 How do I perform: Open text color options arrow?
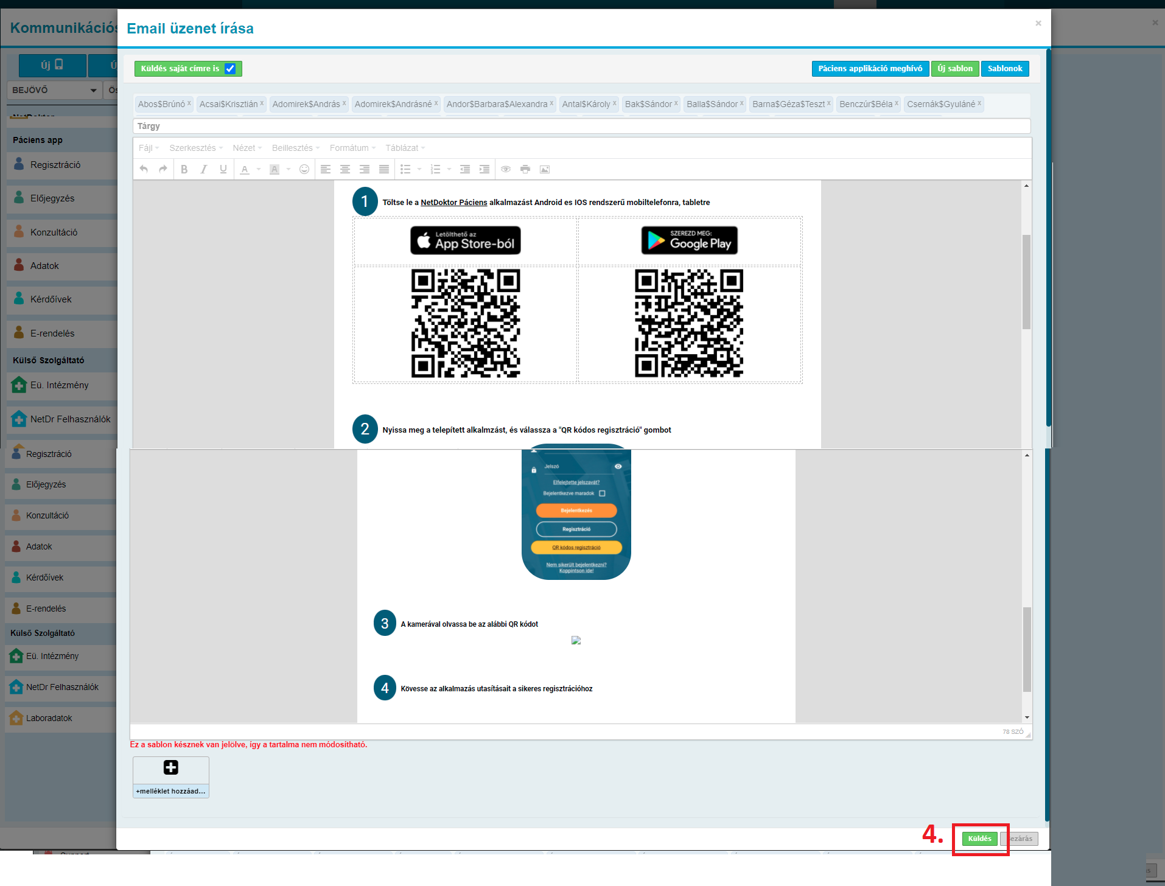[259, 169]
